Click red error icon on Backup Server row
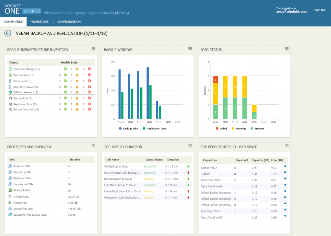This screenshot has width=331, height=236. coord(89,75)
